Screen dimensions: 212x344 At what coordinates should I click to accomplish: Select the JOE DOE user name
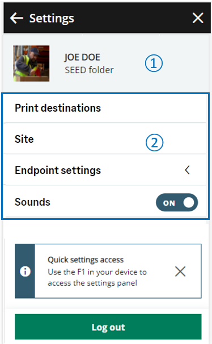click(x=82, y=57)
